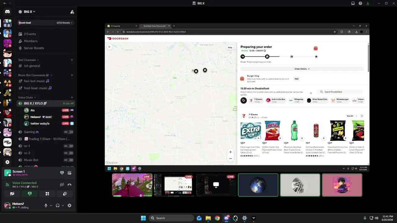This screenshot has width=397, height=223.
Task: Click the add a server plus icon
Action: 7,162
